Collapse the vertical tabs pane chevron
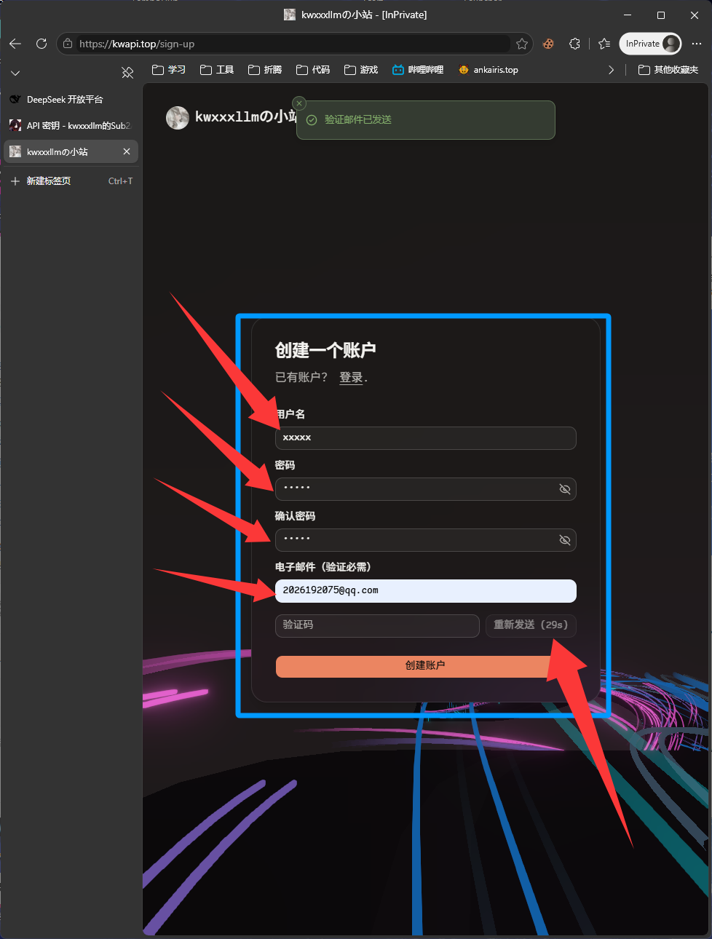The height and width of the screenshot is (939, 712). (x=15, y=73)
